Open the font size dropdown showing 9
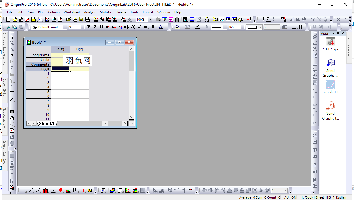The width and height of the screenshot is (354, 202). coord(83,27)
